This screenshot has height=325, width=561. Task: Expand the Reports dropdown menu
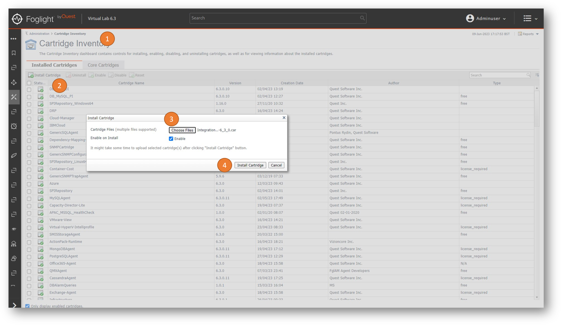(529, 34)
